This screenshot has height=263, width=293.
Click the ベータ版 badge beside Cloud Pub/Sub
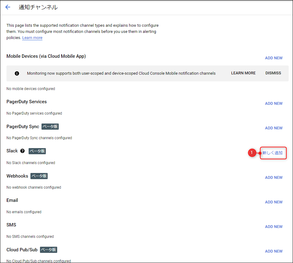49,250
